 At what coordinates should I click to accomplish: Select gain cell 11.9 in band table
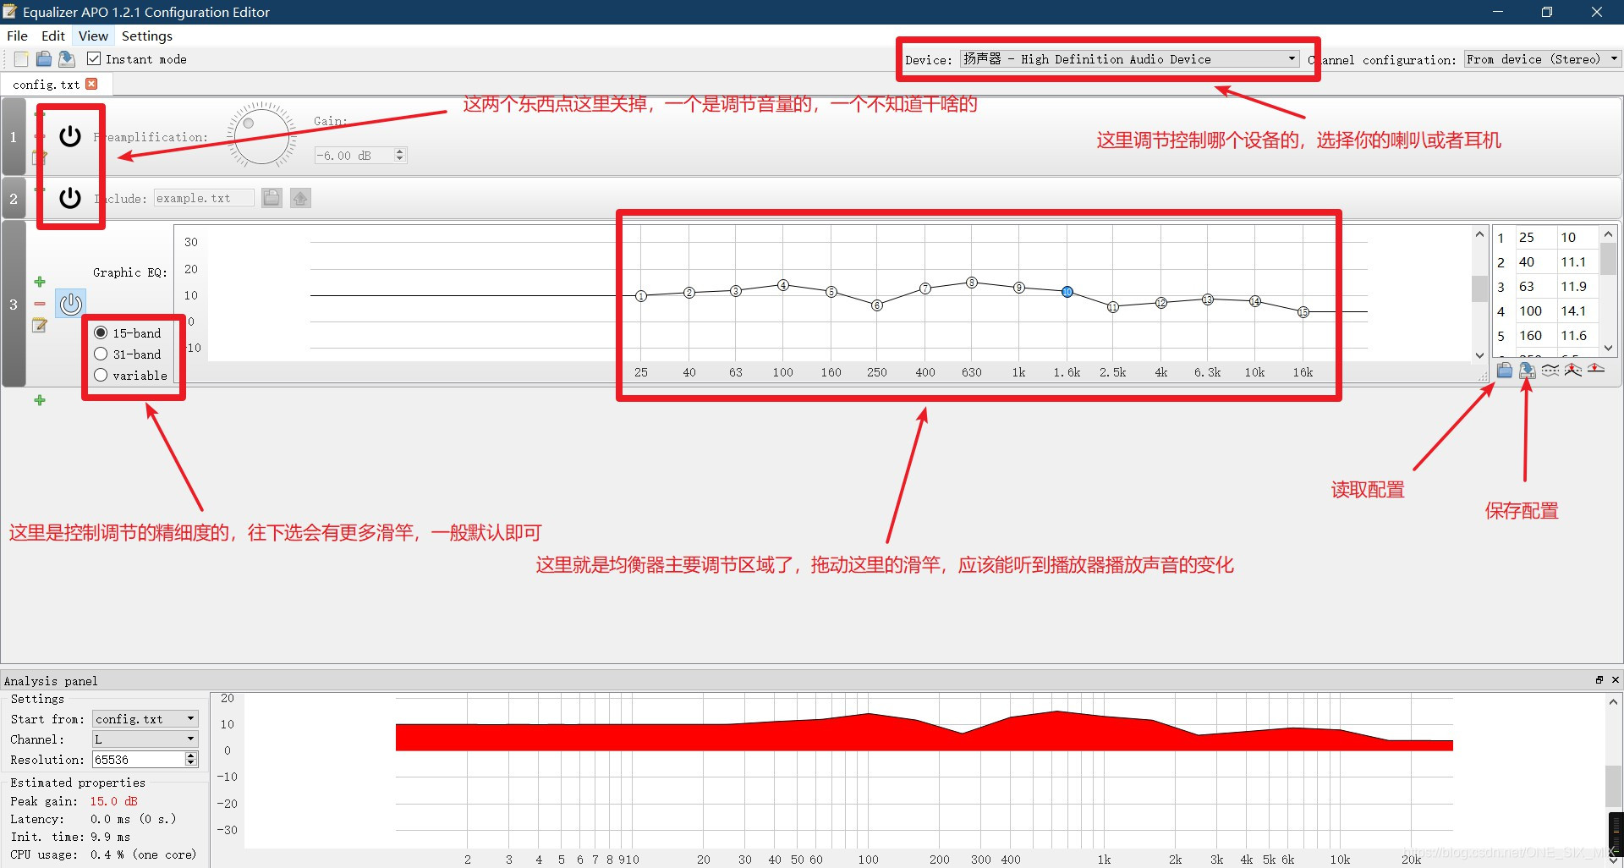[x=1577, y=287]
